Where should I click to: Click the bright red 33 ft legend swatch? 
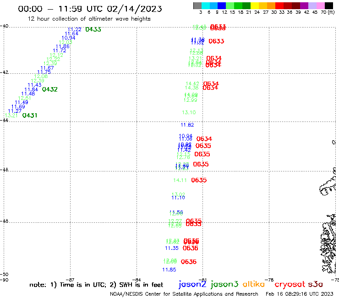[279, 6]
